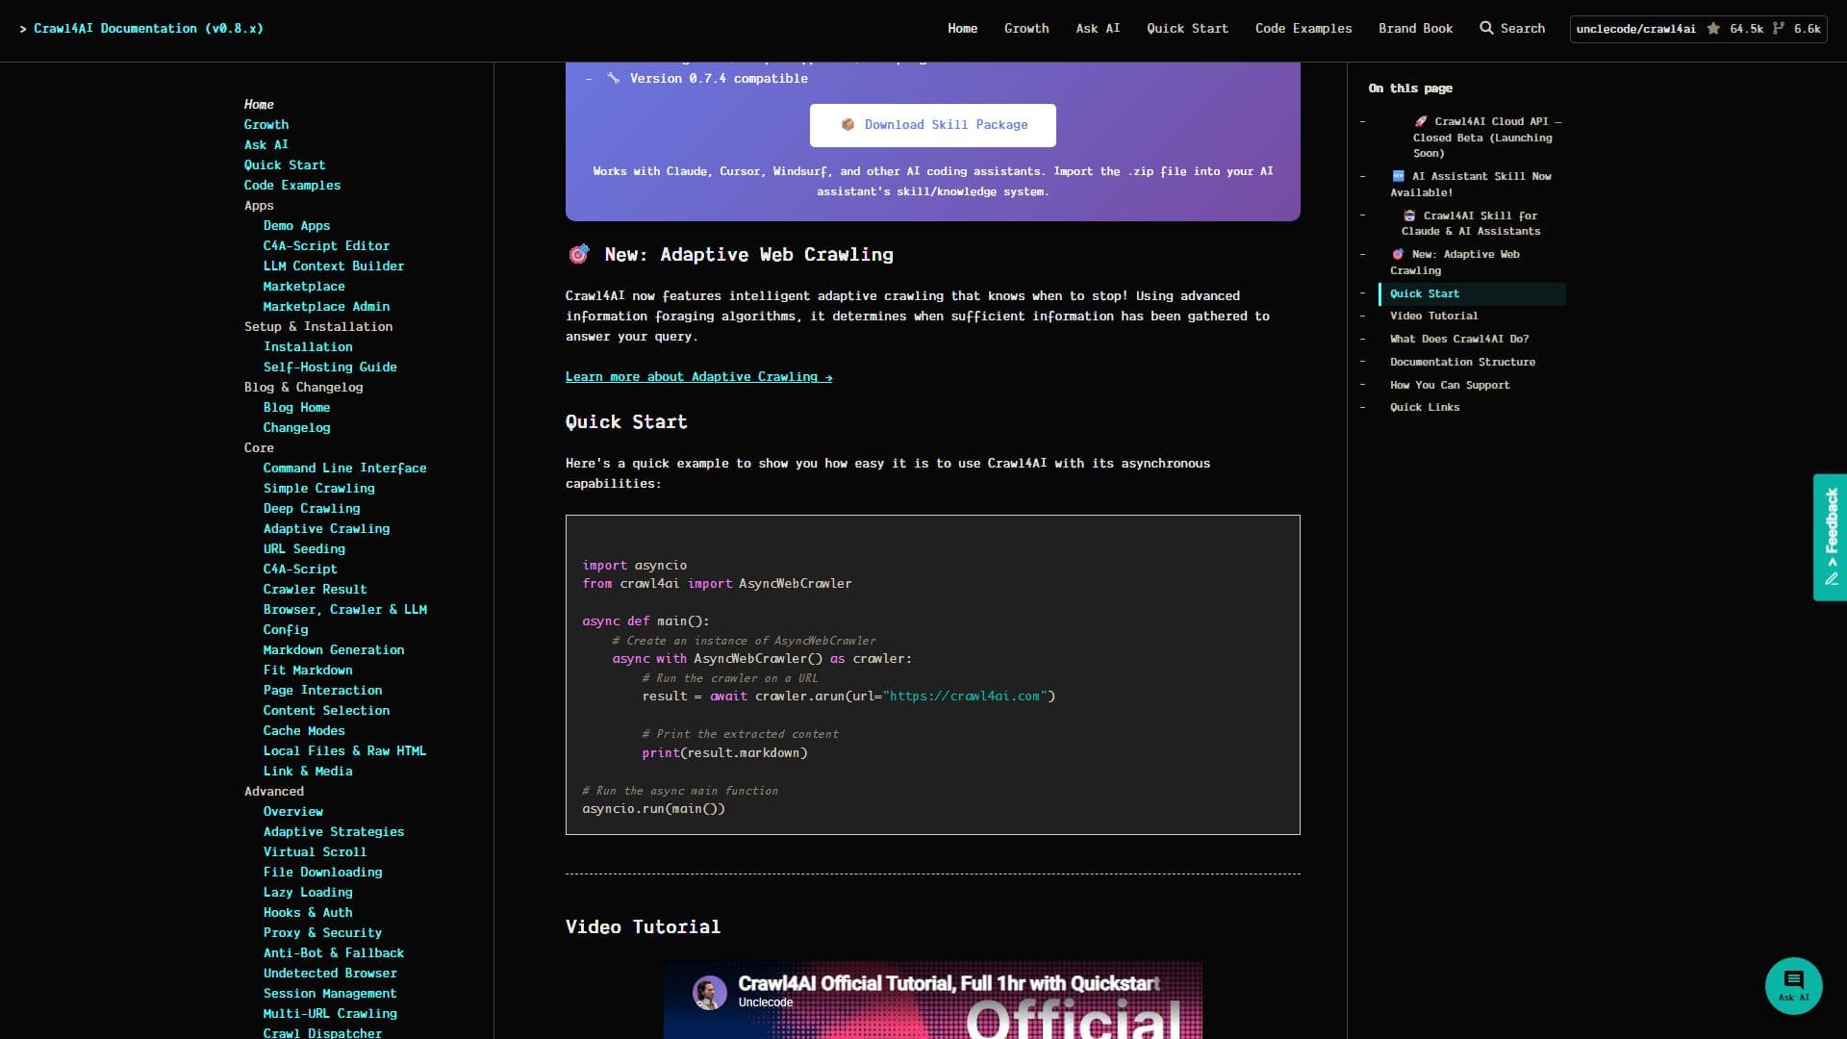Open File Downloading in sidebar
The height and width of the screenshot is (1039, 1847).
click(322, 872)
